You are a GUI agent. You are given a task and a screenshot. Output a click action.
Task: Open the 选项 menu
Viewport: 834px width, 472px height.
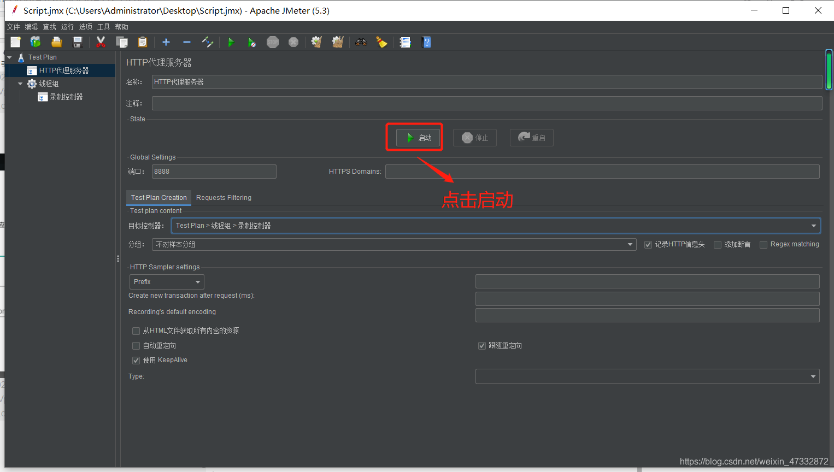(x=85, y=27)
